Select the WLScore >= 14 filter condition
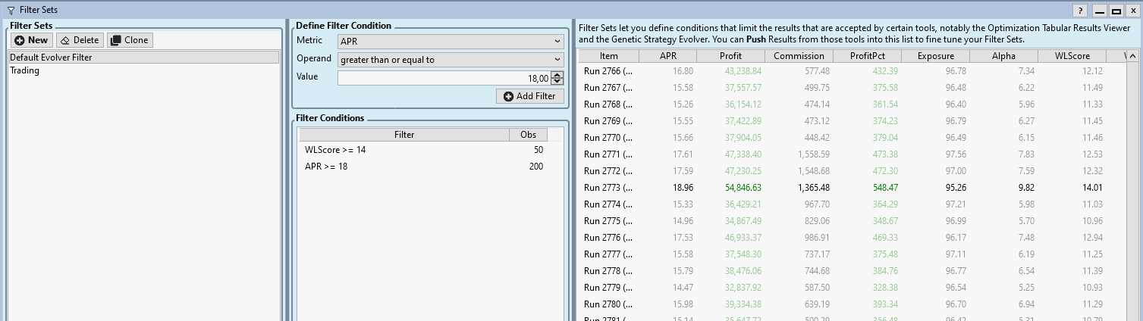Viewport: 1143px width, 321px height. pyautogui.click(x=335, y=150)
